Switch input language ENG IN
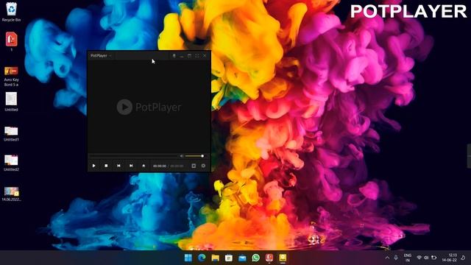 [x=408, y=258]
